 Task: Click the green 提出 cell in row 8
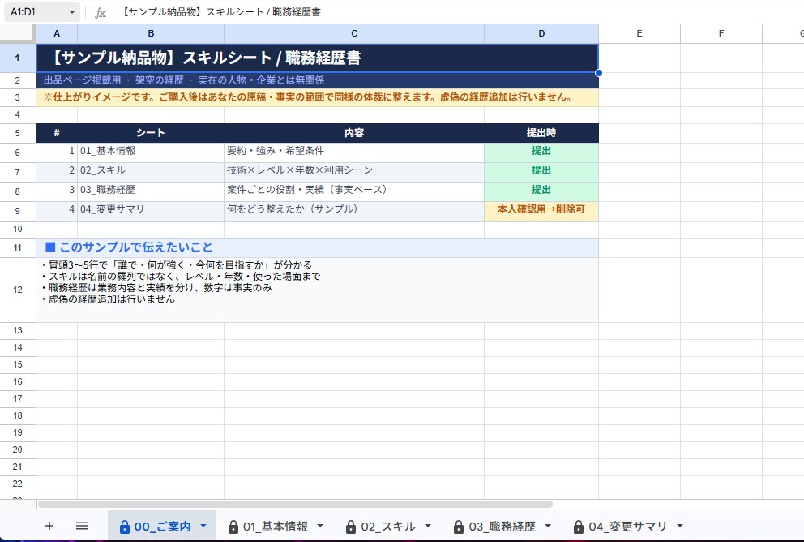tap(541, 192)
